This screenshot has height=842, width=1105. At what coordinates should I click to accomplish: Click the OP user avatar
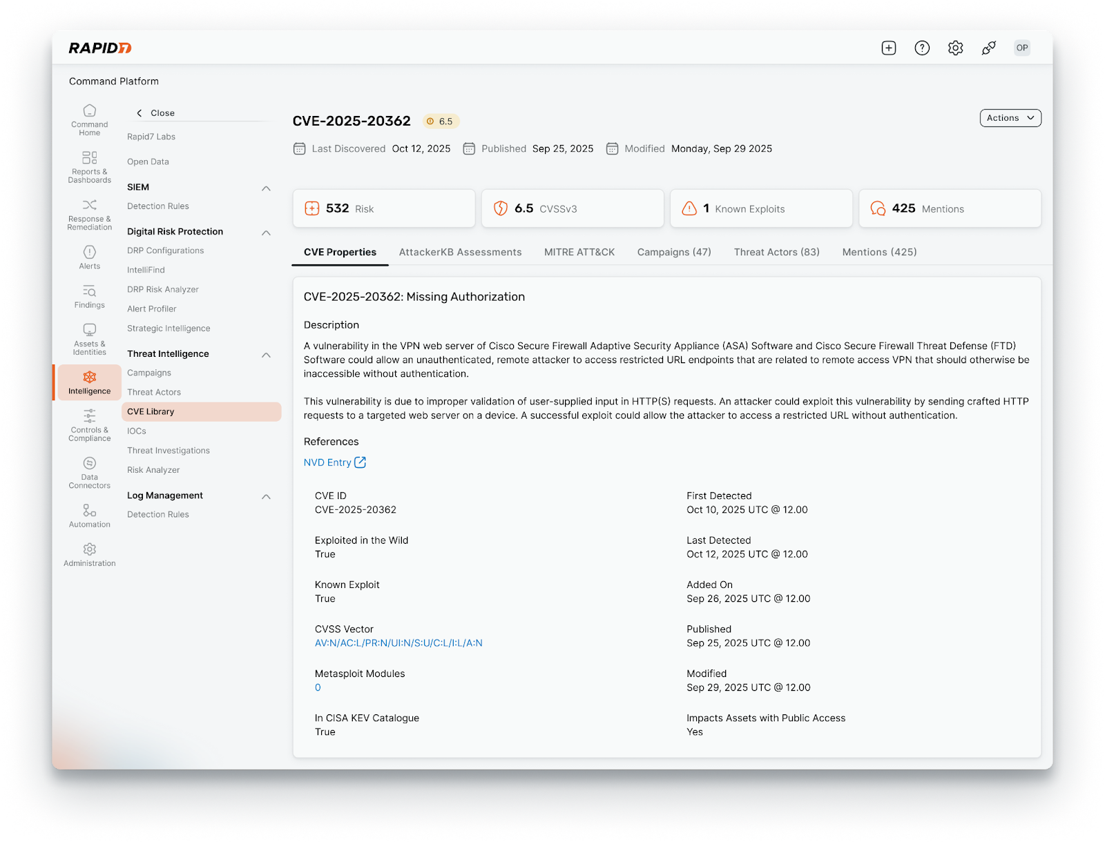click(1021, 48)
